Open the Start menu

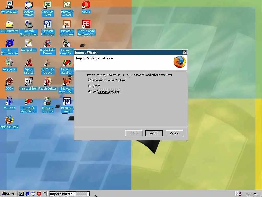(x=8, y=194)
